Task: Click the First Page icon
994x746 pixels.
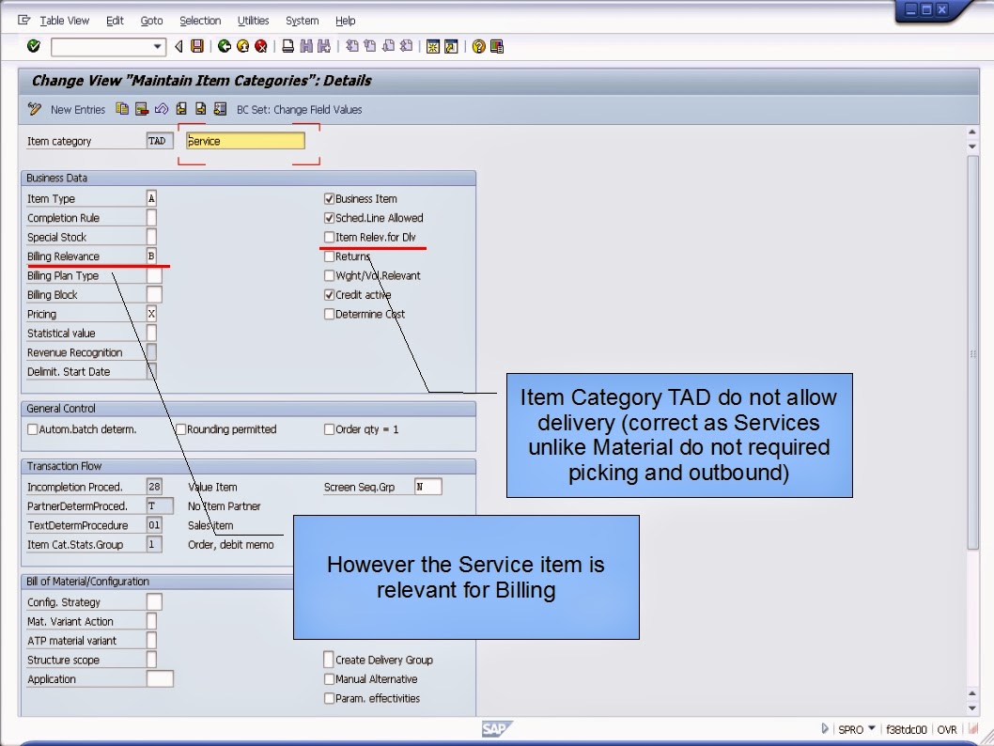Action: coord(351,46)
